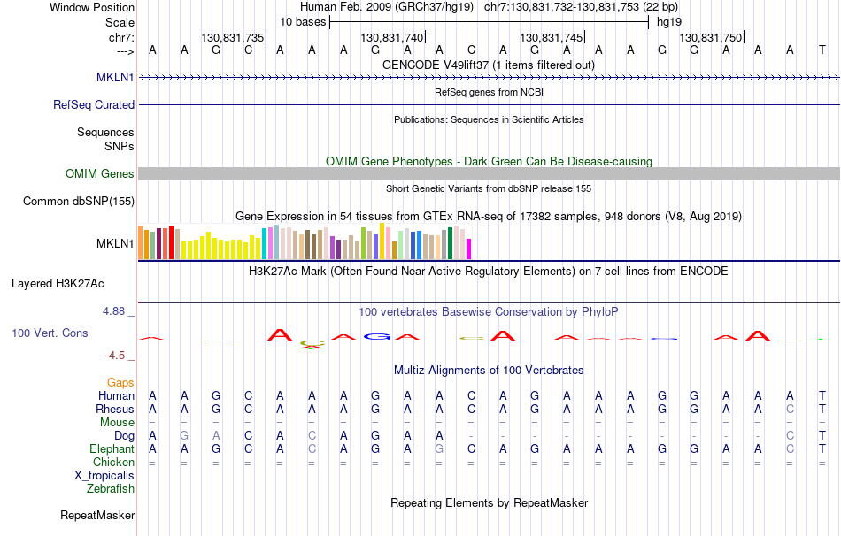The width and height of the screenshot is (841, 536).
Task: Click the final T base in Human alignment row
Action: [822, 395]
